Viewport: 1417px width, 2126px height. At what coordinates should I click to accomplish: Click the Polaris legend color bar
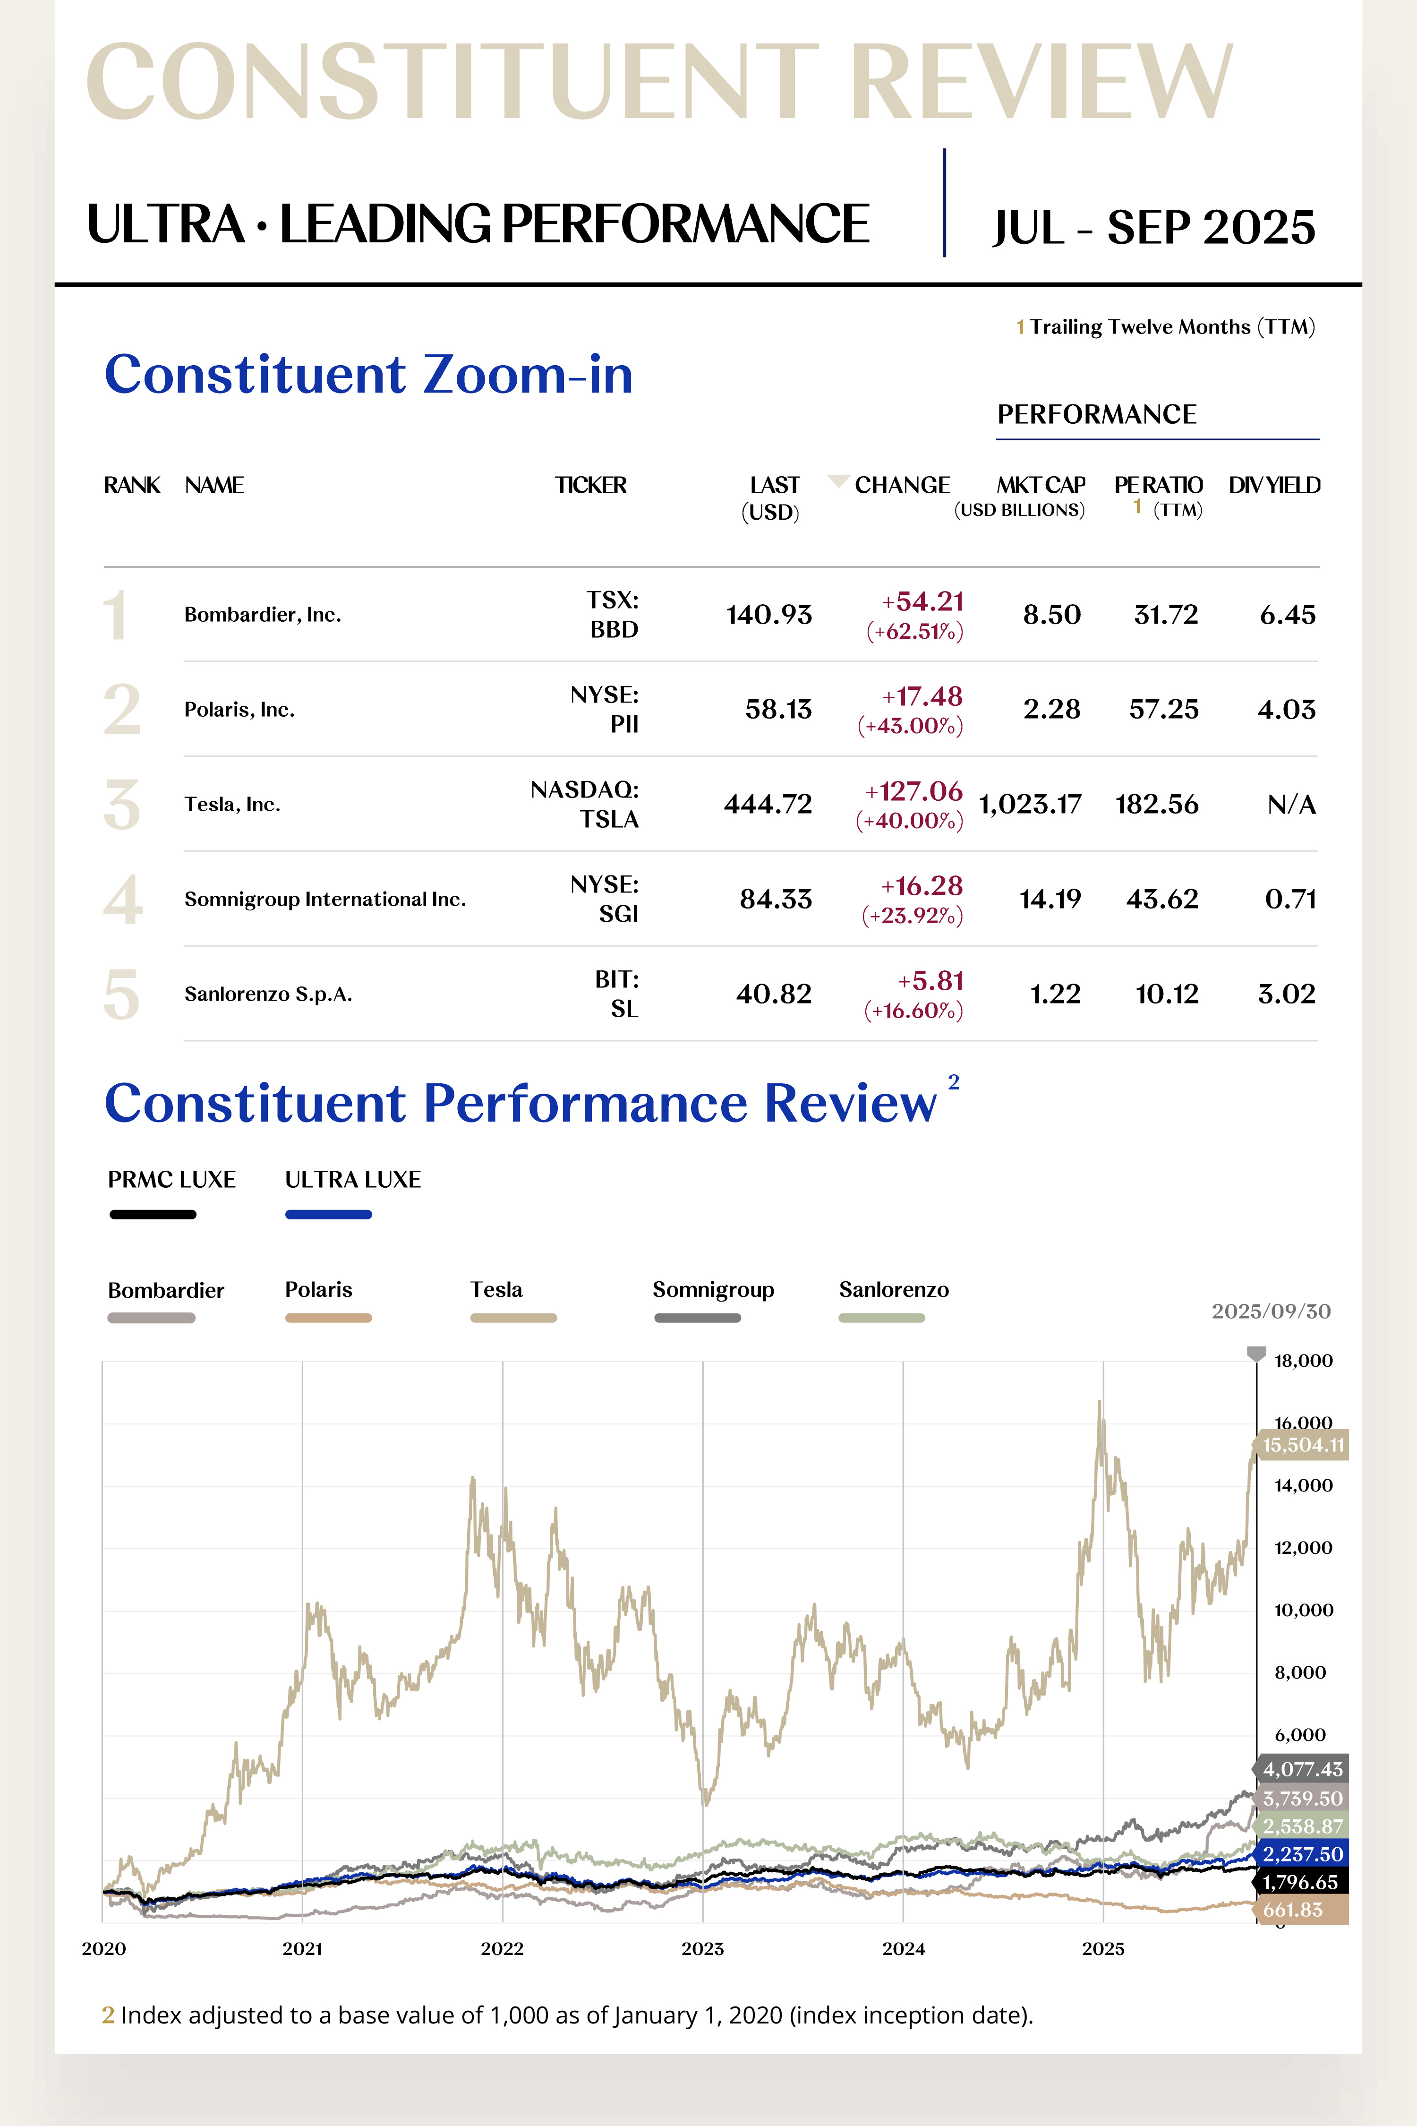tap(328, 1318)
